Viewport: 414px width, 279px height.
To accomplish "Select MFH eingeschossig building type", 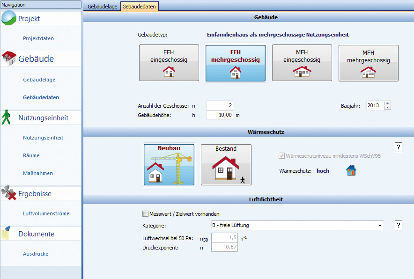I will coord(302,63).
